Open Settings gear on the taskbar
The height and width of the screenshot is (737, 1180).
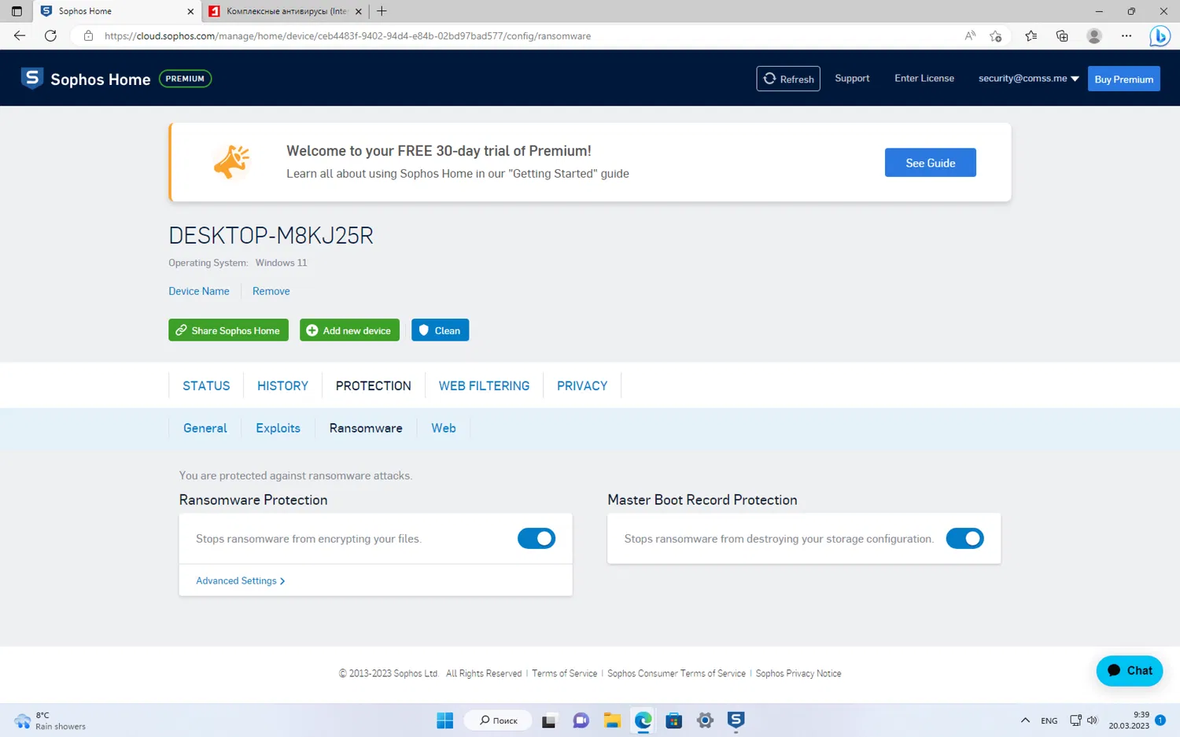click(x=705, y=720)
